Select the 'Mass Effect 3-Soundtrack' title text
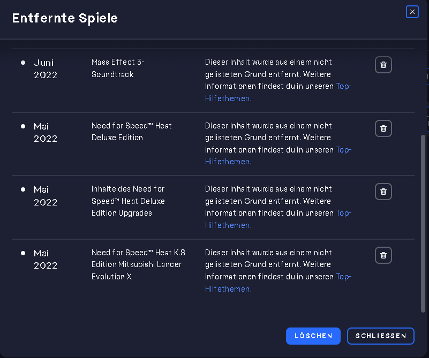 [x=118, y=68]
